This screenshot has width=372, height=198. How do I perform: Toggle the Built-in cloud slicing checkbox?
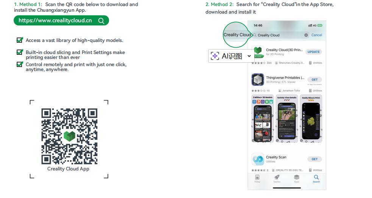(20, 52)
